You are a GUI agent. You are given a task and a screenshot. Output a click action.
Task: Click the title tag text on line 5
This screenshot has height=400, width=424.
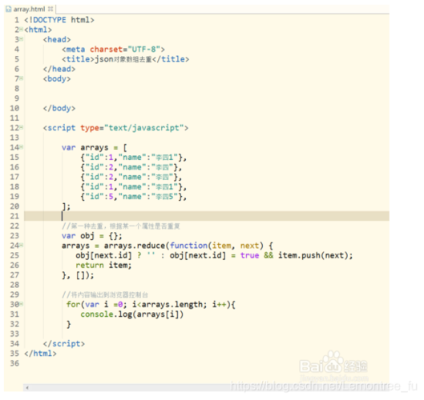(126, 59)
